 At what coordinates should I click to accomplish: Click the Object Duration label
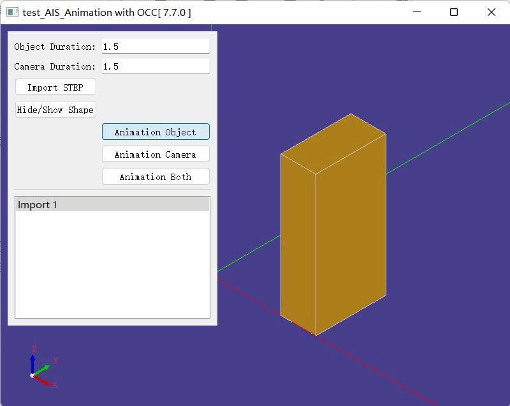tap(55, 47)
